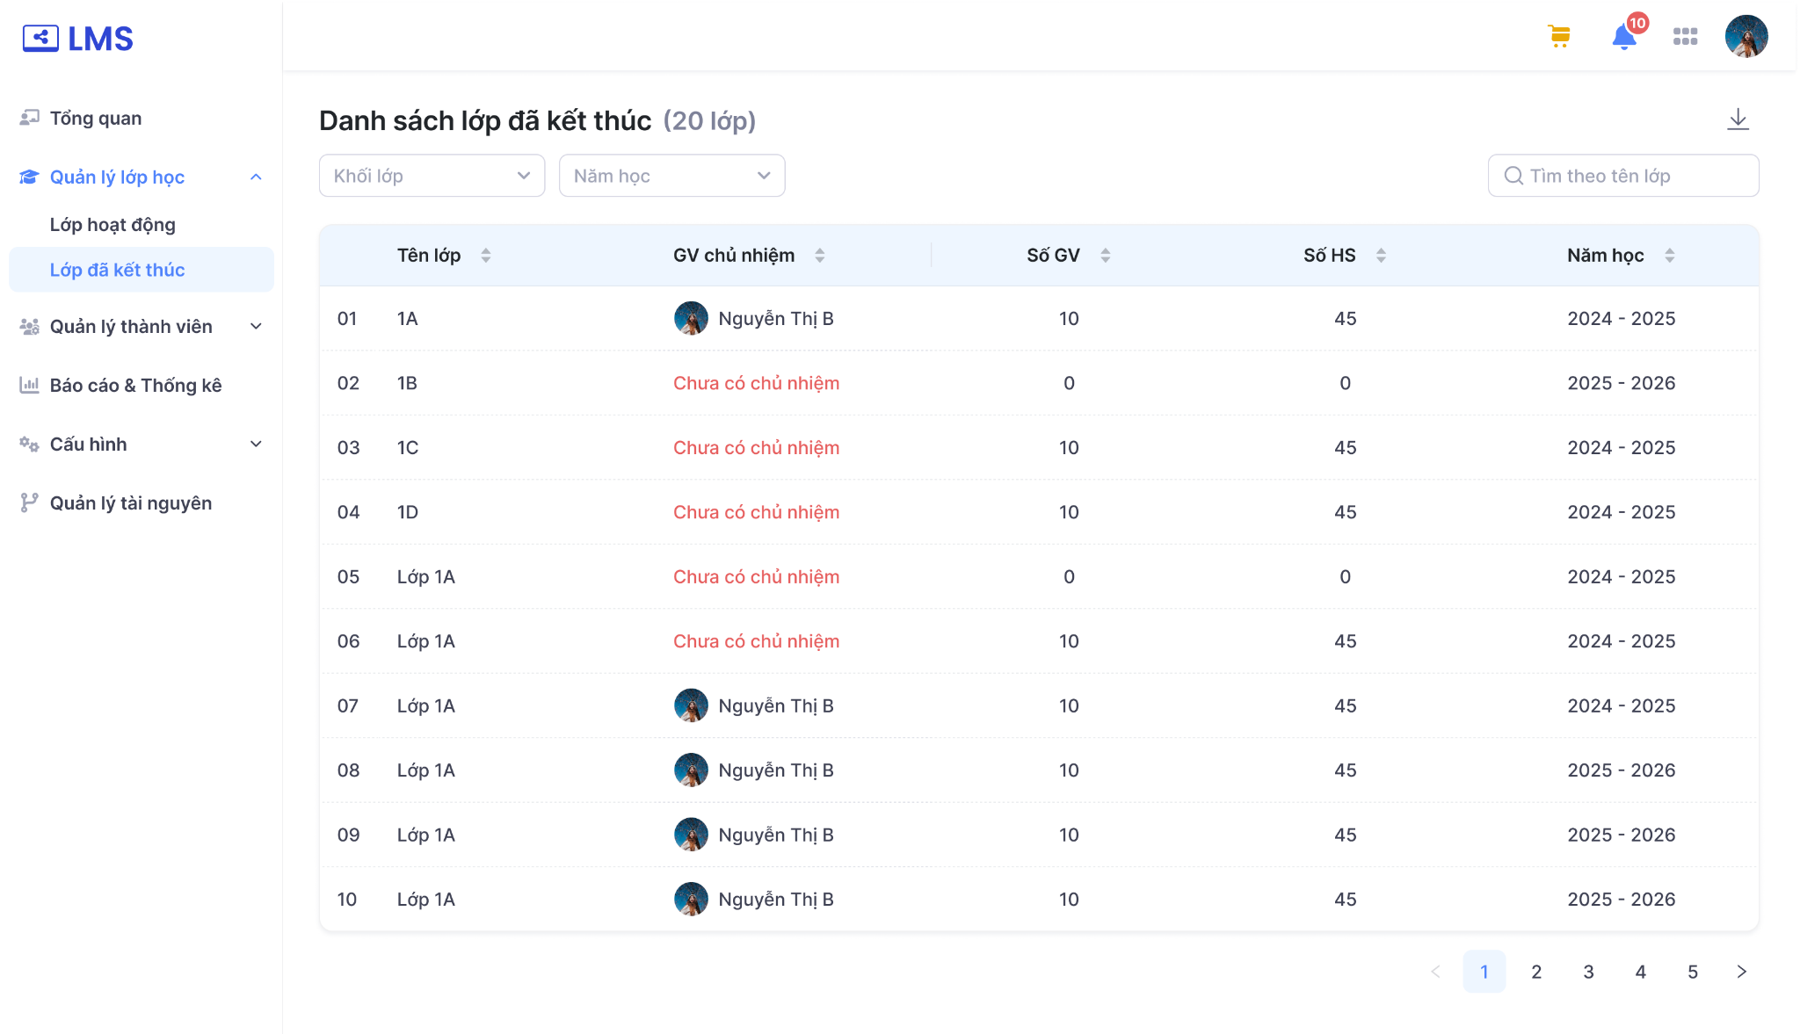Open the apps grid menu

(1685, 36)
